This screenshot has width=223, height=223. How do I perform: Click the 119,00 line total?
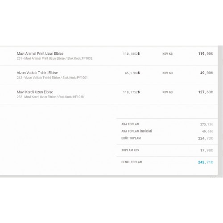(x=206, y=54)
